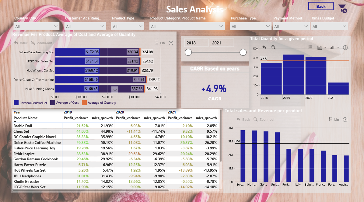Viewport: 364px width, 202px height.
Task: Click the Back button
Action: pyautogui.click(x=321, y=6)
